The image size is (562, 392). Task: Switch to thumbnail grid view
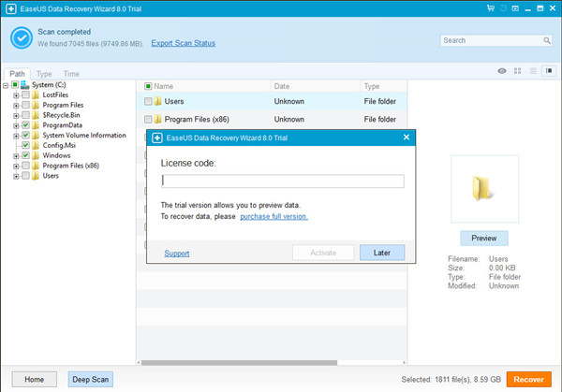517,71
